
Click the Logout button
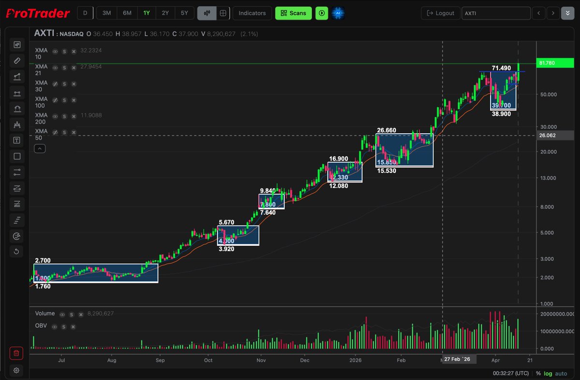click(x=440, y=13)
